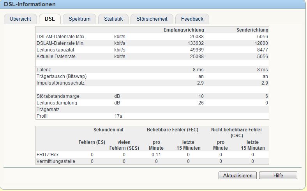Click the Senderichtung column header
Image resolution: width=307 pixels, height=191 pixels.
[252, 30]
